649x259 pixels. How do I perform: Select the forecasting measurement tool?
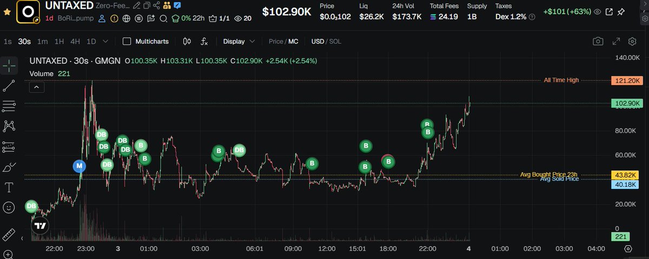coord(9,147)
